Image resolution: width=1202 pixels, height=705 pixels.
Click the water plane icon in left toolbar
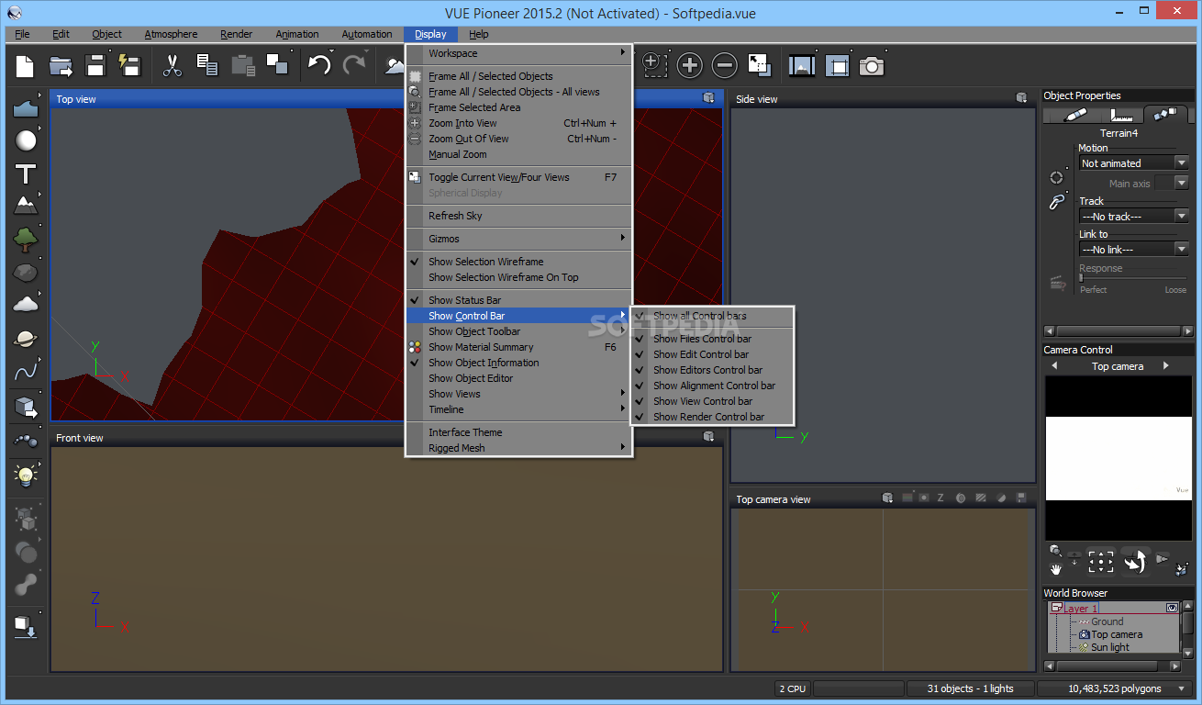pyautogui.click(x=26, y=107)
